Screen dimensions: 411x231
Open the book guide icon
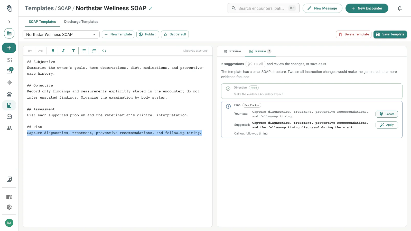(9, 197)
